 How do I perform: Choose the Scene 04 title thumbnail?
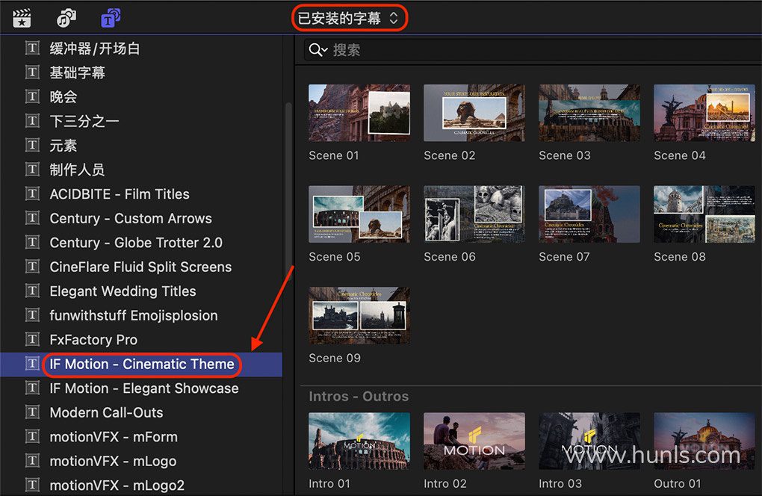704,113
